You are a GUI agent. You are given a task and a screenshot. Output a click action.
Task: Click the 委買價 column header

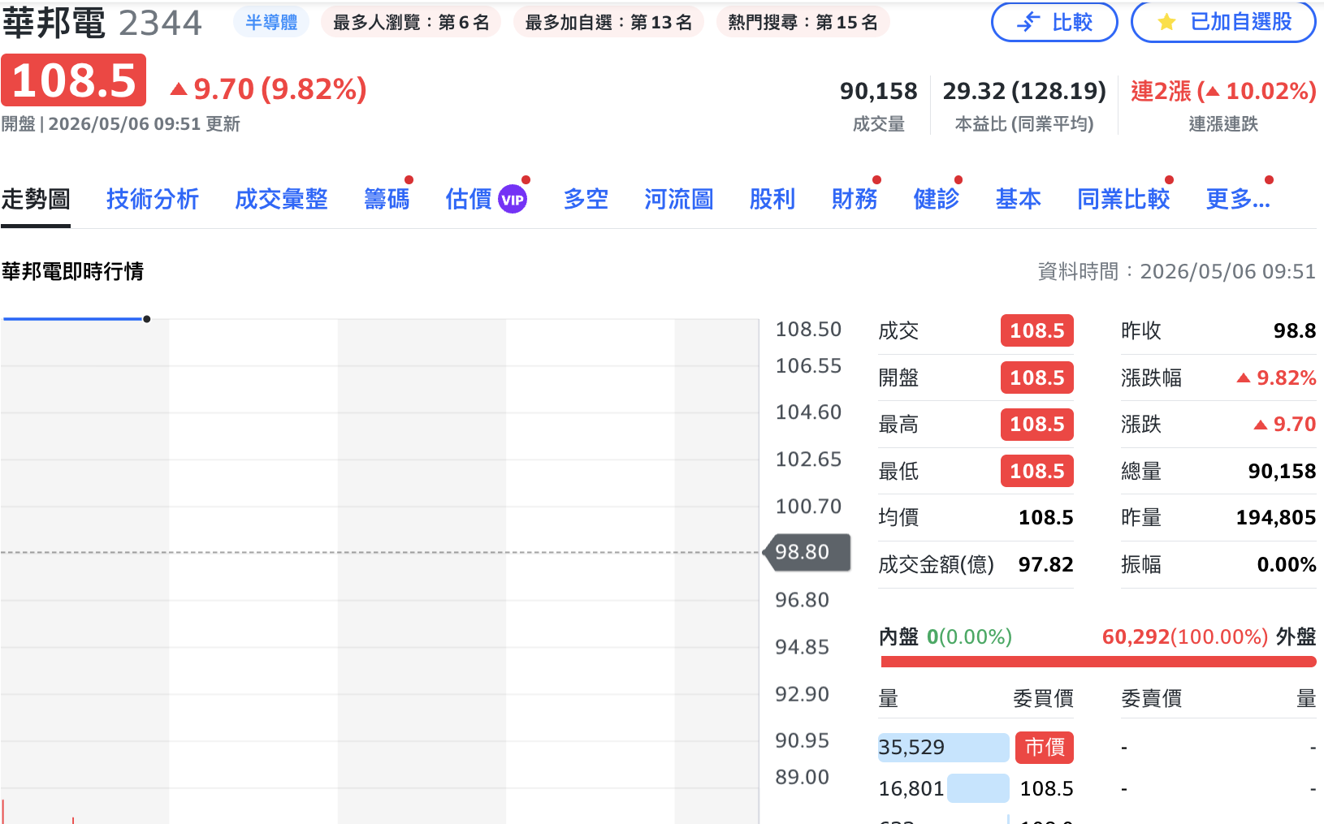tap(1043, 698)
